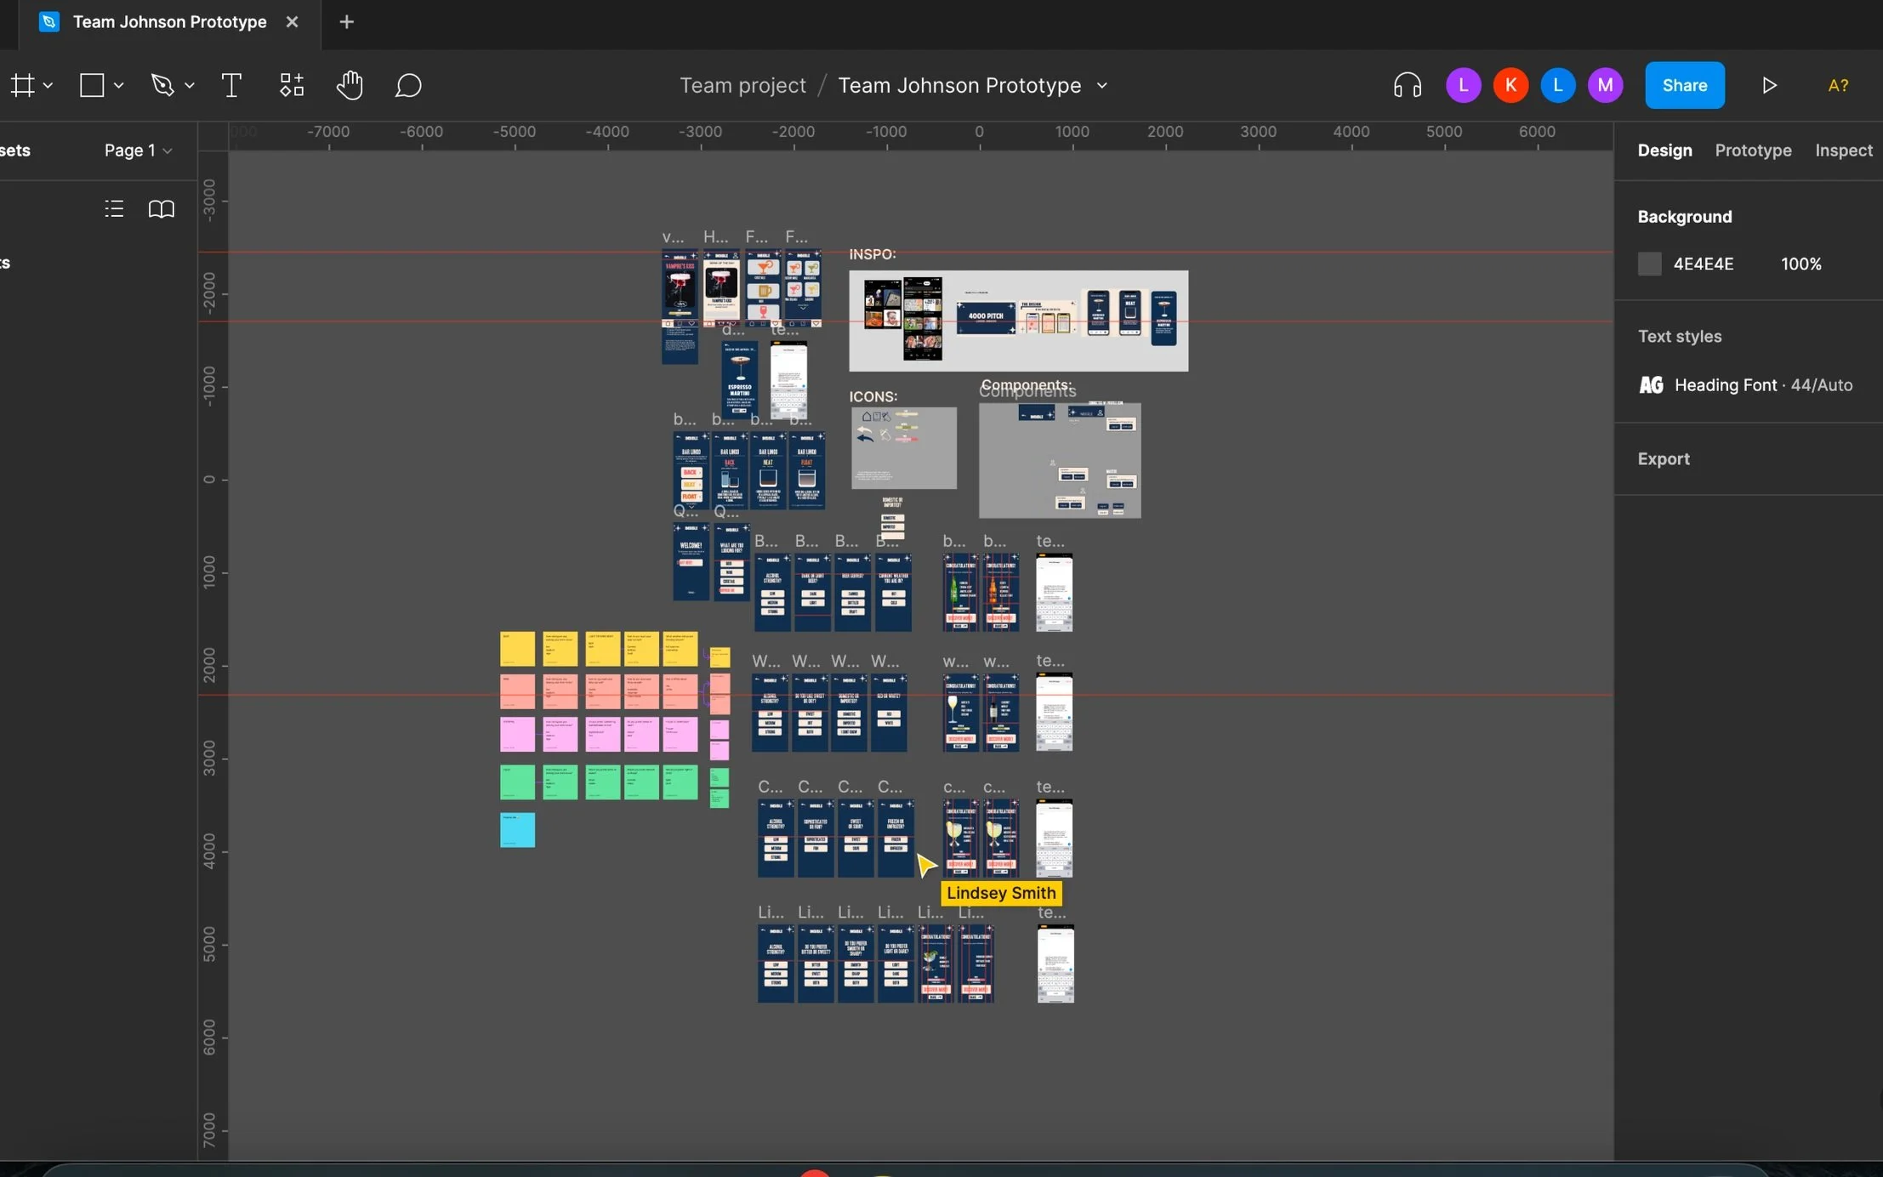Image resolution: width=1883 pixels, height=1177 pixels.
Task: Switch to the Inspect tab
Action: (1843, 151)
